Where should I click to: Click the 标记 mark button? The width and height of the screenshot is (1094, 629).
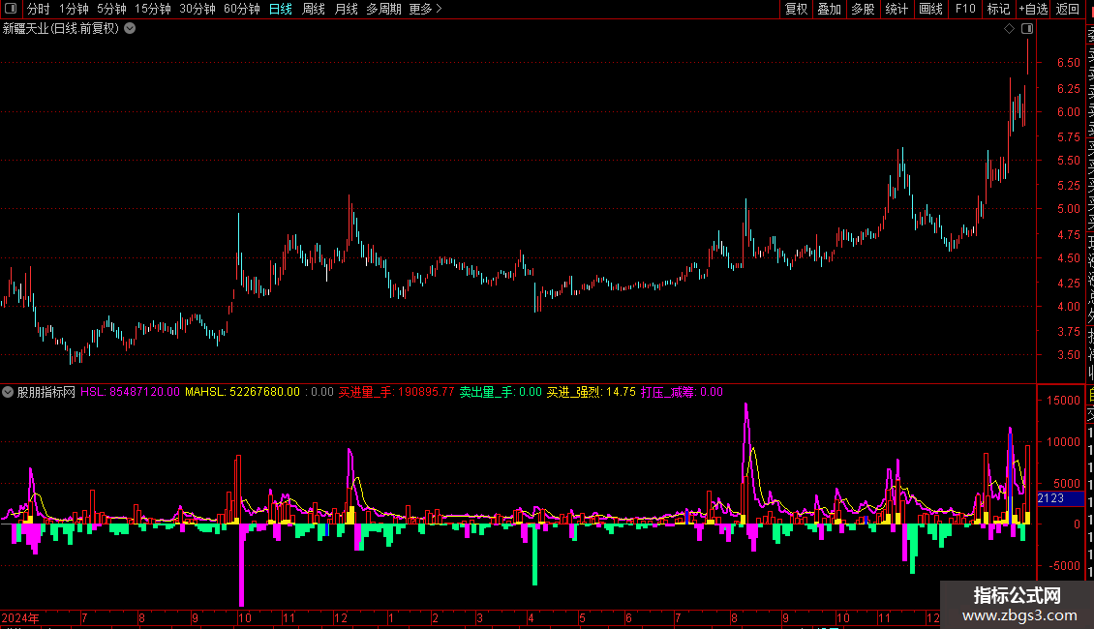pos(998,9)
